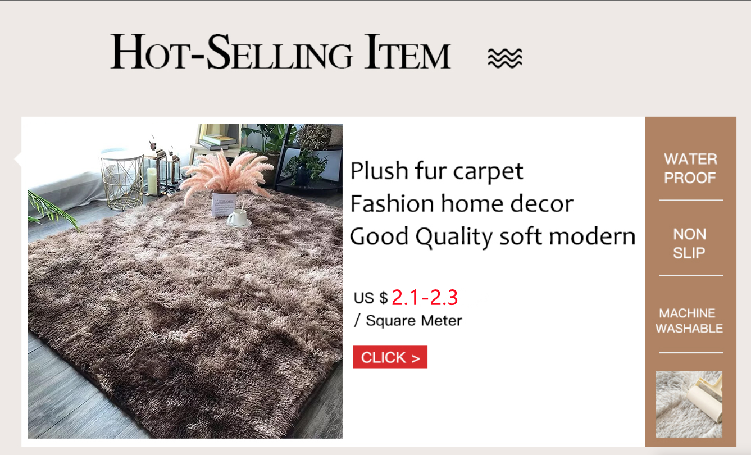Select the MACHINE WASHABLE feature label
Viewport: 751px width, 455px height.
tap(689, 321)
